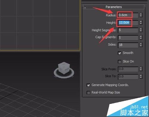The image size is (149, 117).
Task: Click the "Height:" label text
Action: (x=111, y=23)
